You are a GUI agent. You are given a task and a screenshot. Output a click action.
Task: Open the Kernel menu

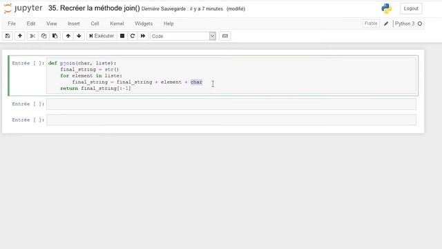point(117,24)
